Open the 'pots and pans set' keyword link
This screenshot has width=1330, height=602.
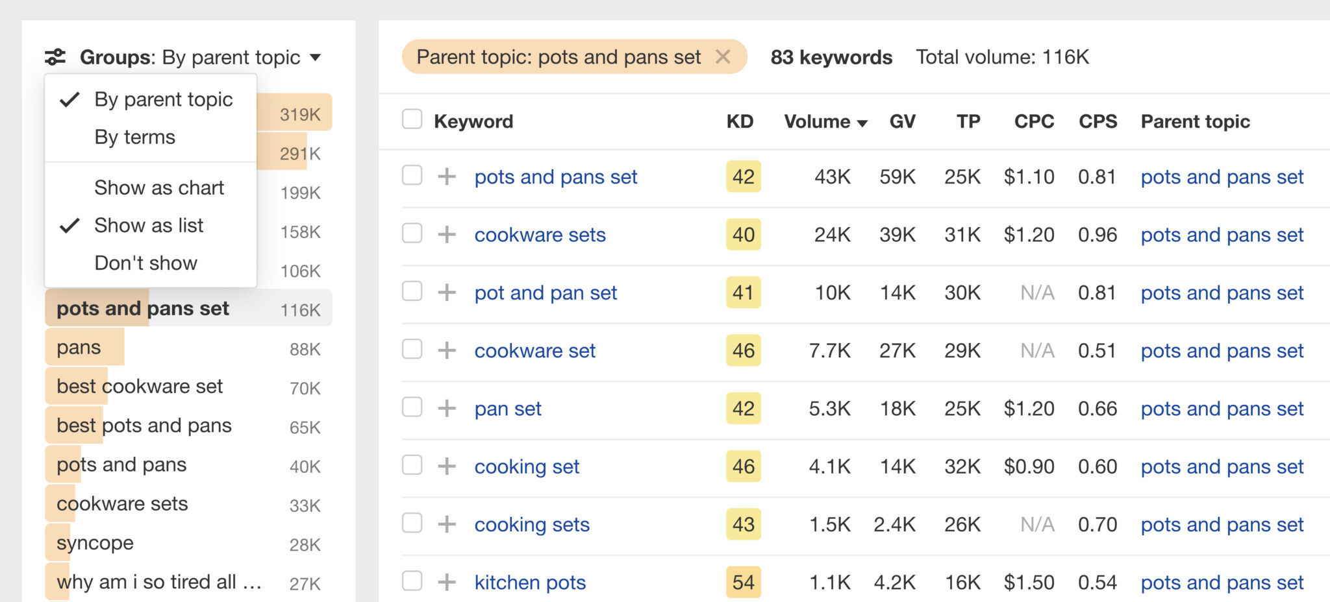555,176
